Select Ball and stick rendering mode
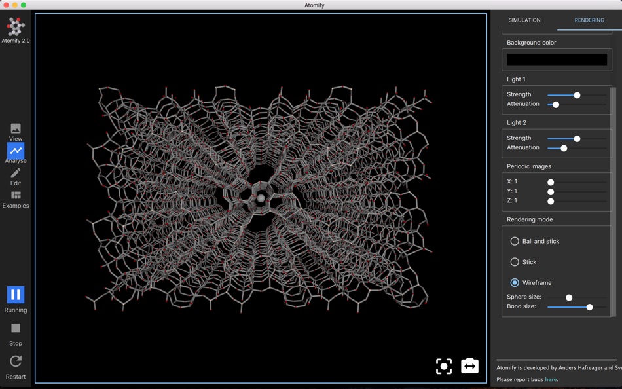This screenshot has height=389, width=622. coord(515,241)
